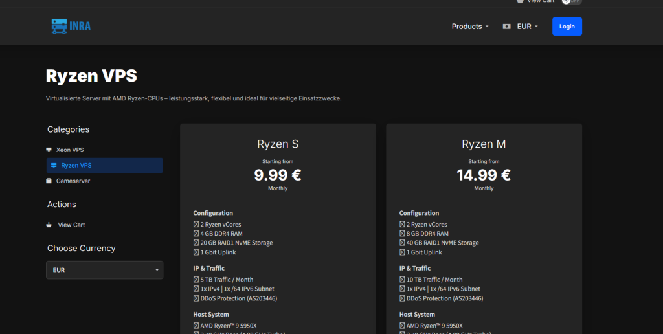Select the Gameserver category
The image size is (663, 334).
click(x=73, y=181)
